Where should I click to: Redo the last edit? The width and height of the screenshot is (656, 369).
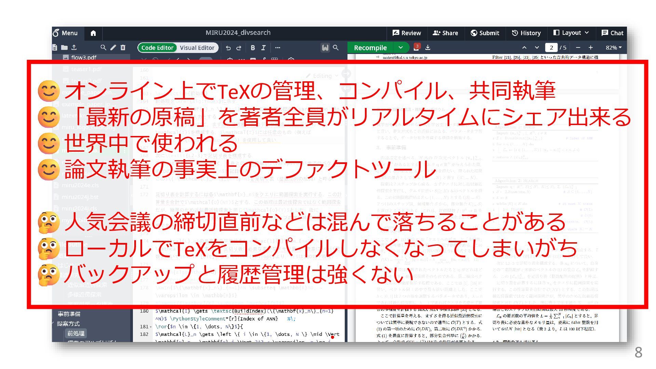click(x=239, y=48)
